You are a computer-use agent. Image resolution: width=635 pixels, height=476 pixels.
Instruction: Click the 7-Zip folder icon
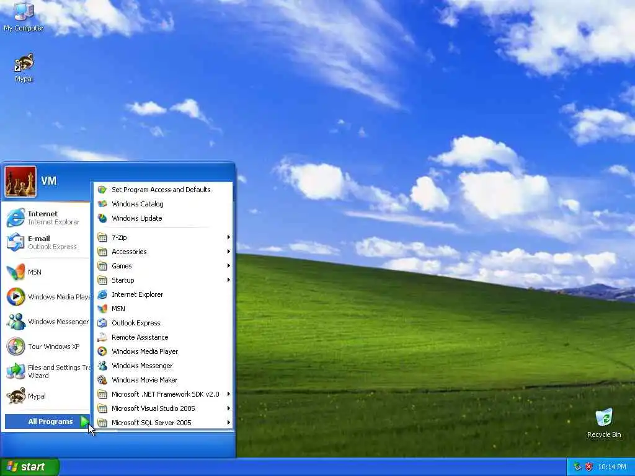pos(102,237)
